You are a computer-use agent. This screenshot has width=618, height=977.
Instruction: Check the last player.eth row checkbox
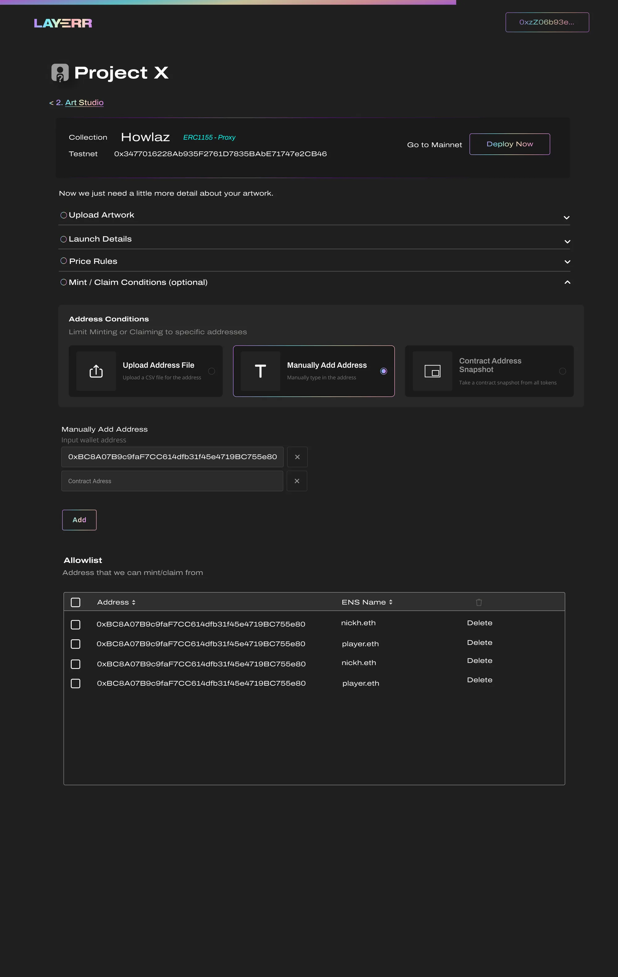pos(75,683)
